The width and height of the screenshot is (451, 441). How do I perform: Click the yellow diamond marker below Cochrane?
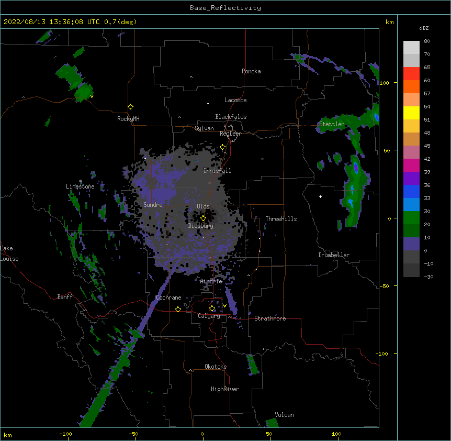pyautogui.click(x=178, y=309)
